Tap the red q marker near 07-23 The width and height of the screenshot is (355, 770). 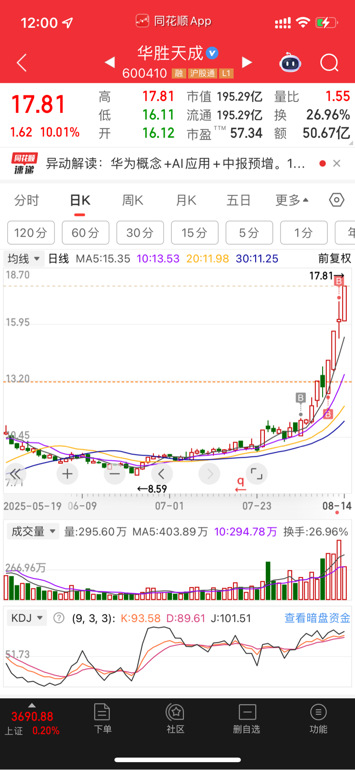pos(240,484)
